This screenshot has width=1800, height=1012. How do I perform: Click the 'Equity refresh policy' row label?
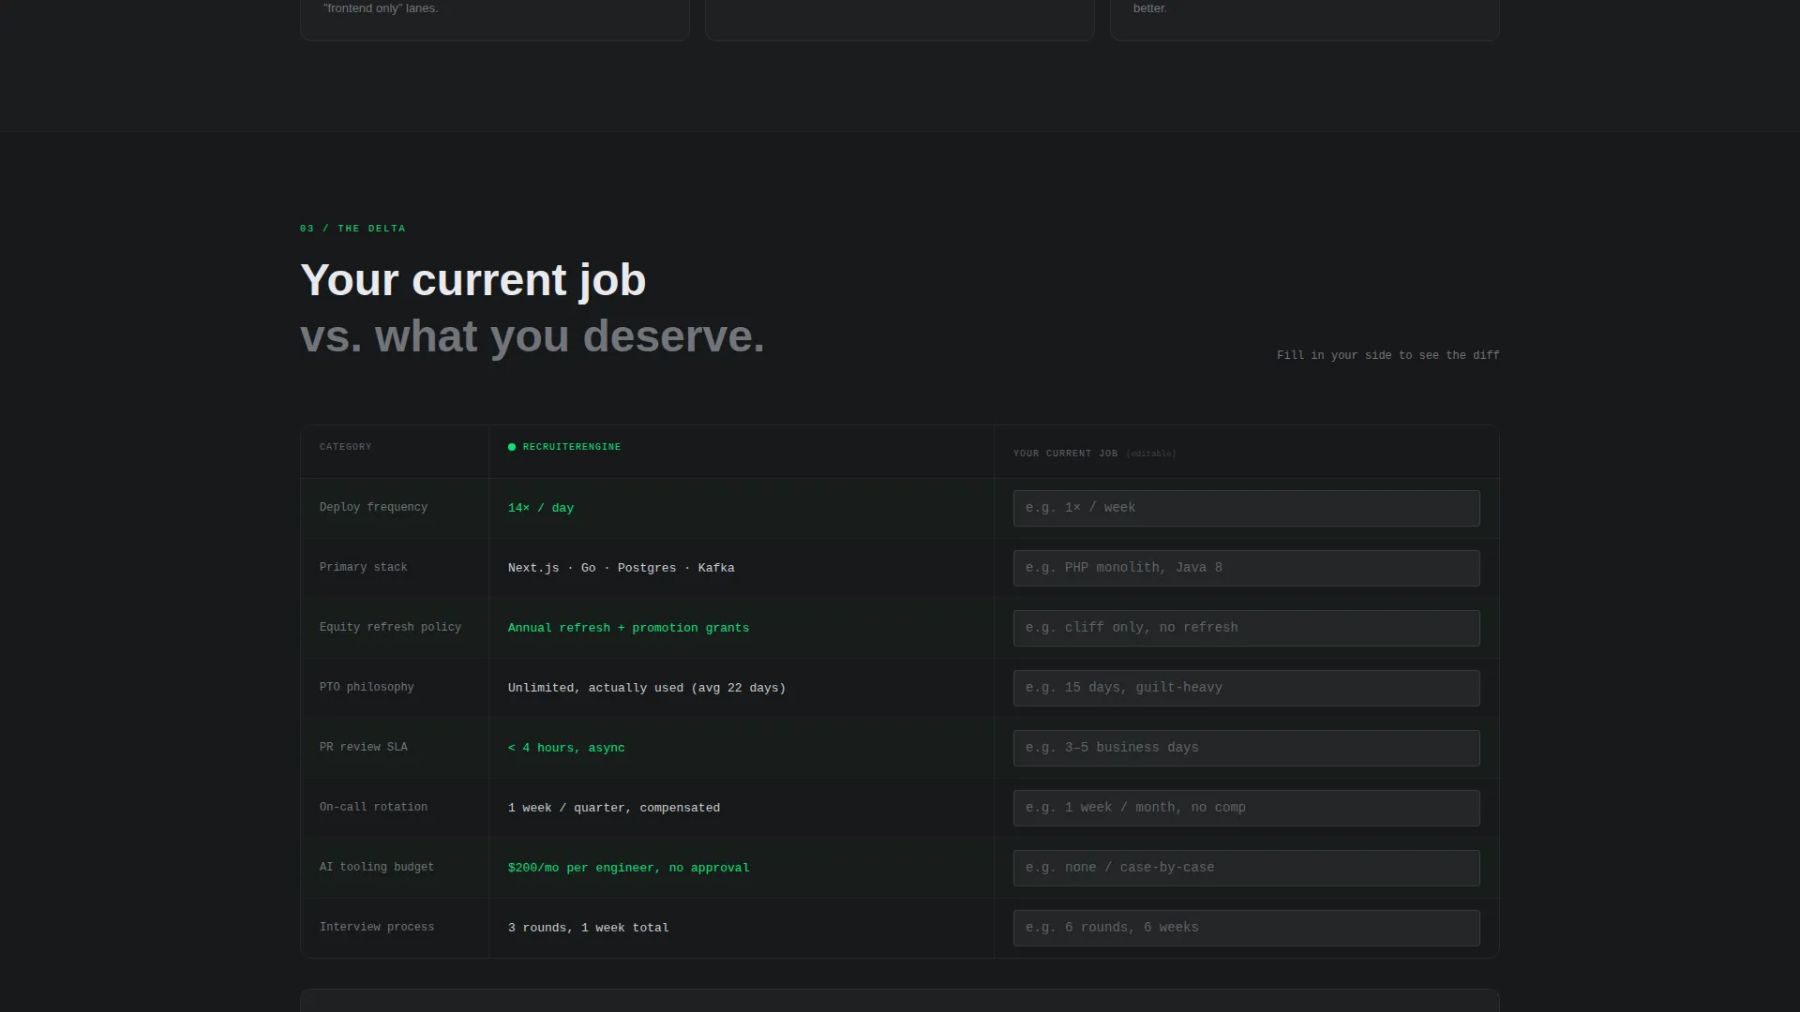(x=390, y=627)
